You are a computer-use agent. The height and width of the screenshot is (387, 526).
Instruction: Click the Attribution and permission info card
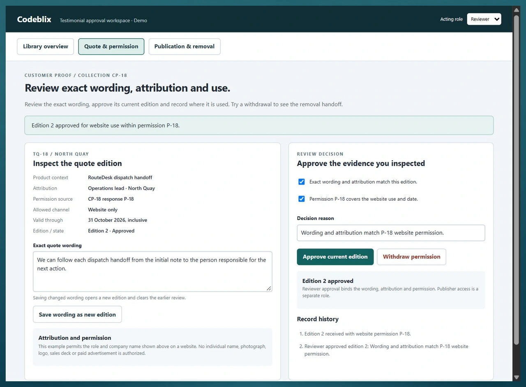pyautogui.click(x=152, y=347)
